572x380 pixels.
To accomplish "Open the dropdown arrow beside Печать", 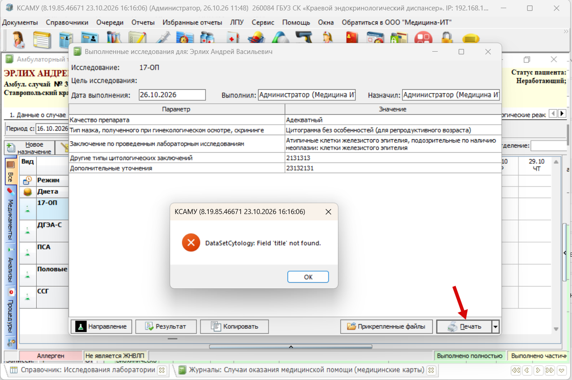I will [x=496, y=326].
